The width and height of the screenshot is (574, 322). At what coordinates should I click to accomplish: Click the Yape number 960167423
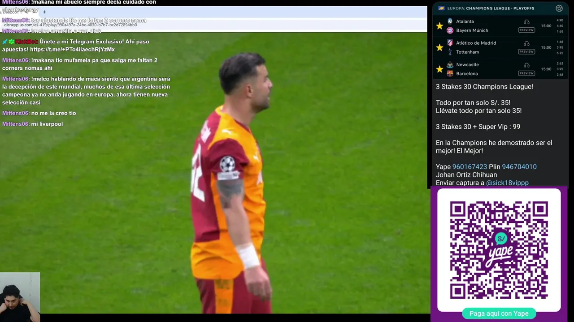point(470,167)
